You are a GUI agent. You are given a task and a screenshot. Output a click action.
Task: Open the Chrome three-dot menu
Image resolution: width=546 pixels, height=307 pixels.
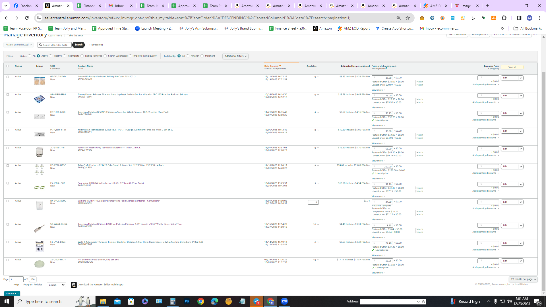pos(540,18)
